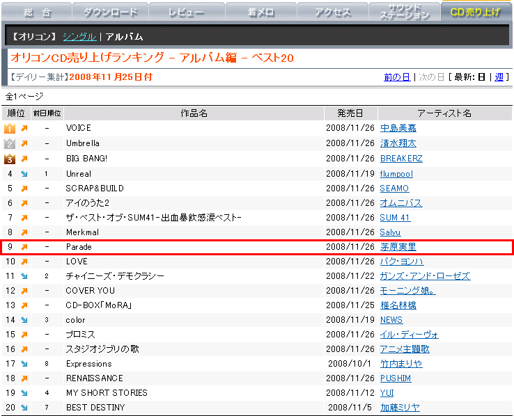Go to previous day via 前の日
Image resolution: width=514 pixels, height=416 pixels.
[397, 77]
